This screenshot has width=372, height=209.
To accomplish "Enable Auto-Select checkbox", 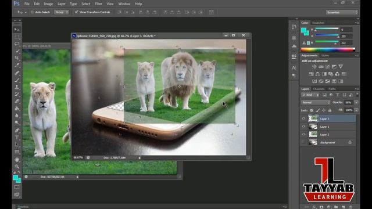I will point(33,12).
